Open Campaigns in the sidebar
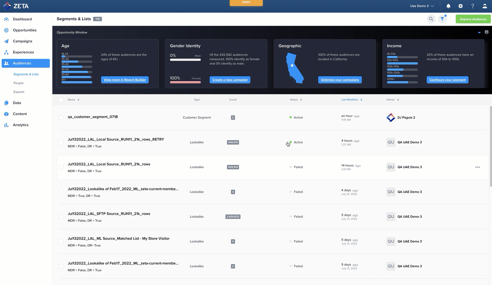The width and height of the screenshot is (492, 285). pyautogui.click(x=23, y=41)
